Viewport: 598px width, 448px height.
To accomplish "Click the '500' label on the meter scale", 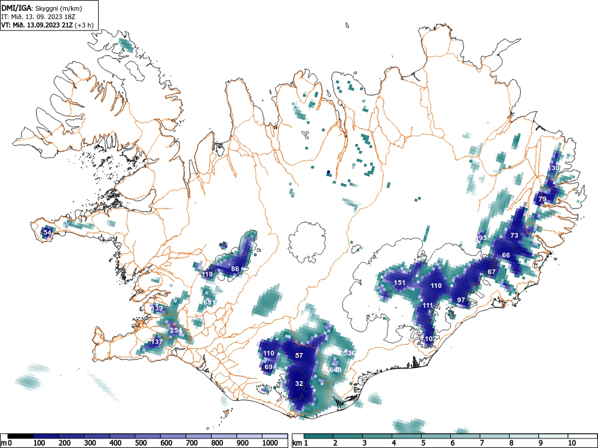I will (x=141, y=443).
